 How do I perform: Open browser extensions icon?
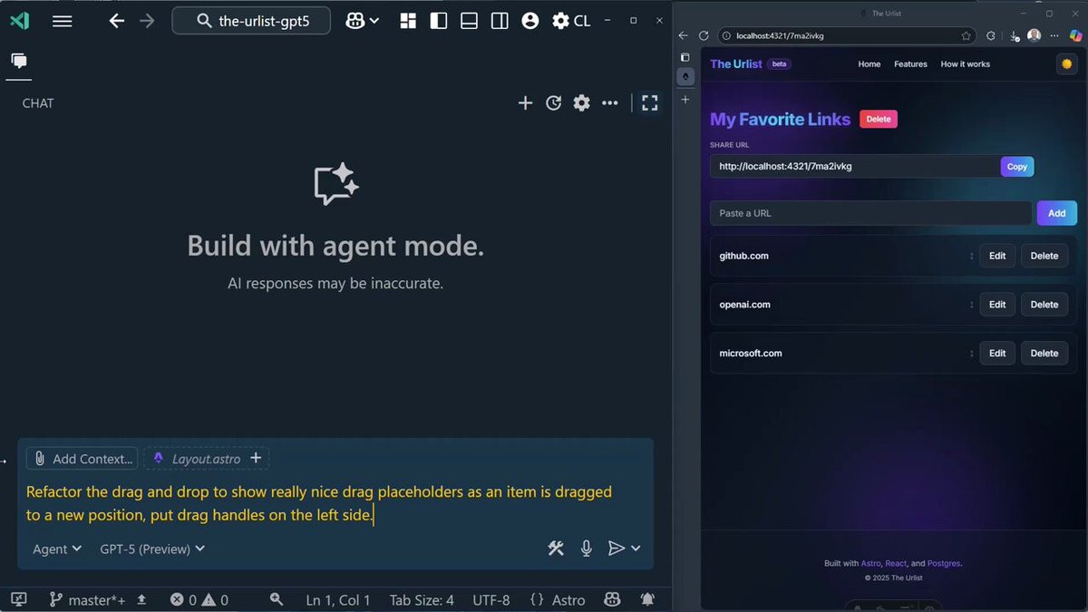(991, 35)
